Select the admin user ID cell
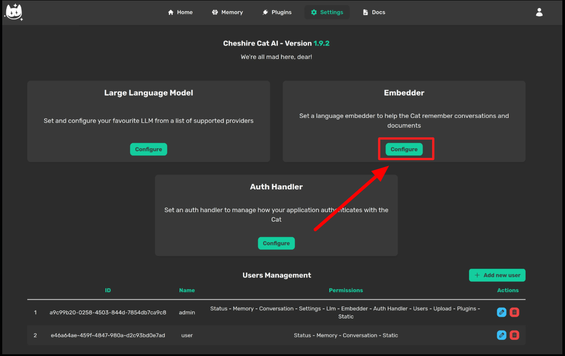Image resolution: width=565 pixels, height=356 pixels. point(108,312)
